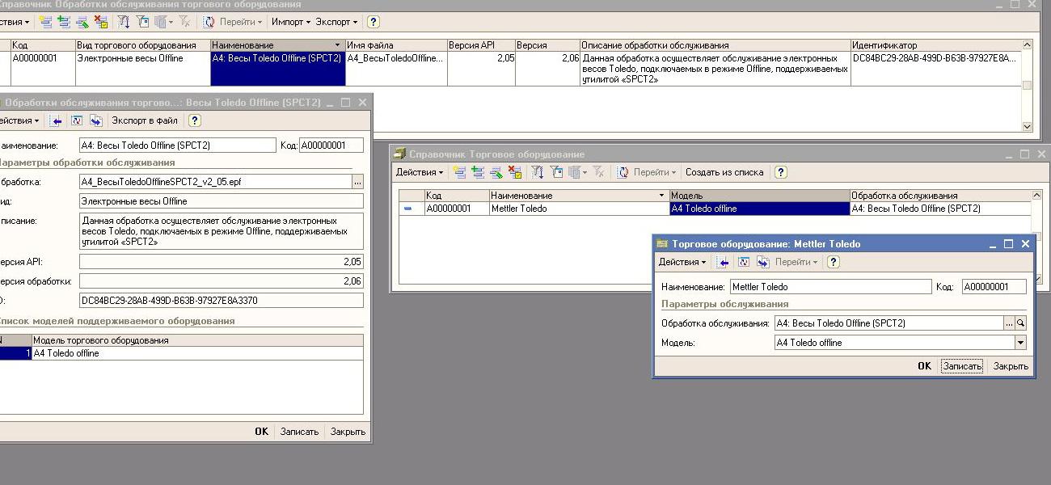
Task: Expand the Модель dropdown arrow in the Mettler Toledo form
Action: coord(1020,343)
